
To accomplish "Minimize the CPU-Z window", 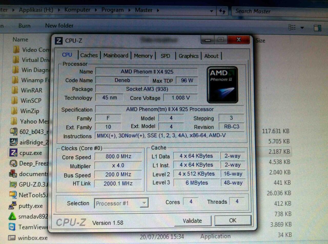I will [x=208, y=40].
